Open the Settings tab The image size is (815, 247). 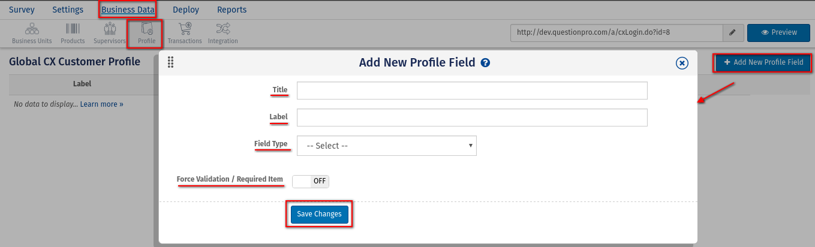click(68, 10)
